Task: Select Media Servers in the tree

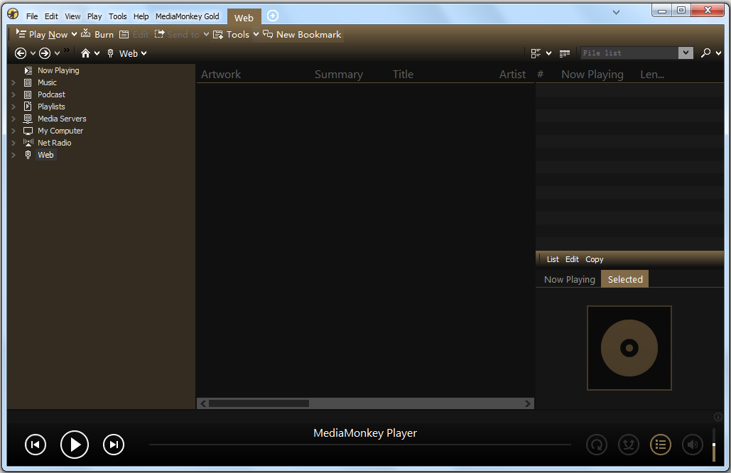Action: (62, 119)
